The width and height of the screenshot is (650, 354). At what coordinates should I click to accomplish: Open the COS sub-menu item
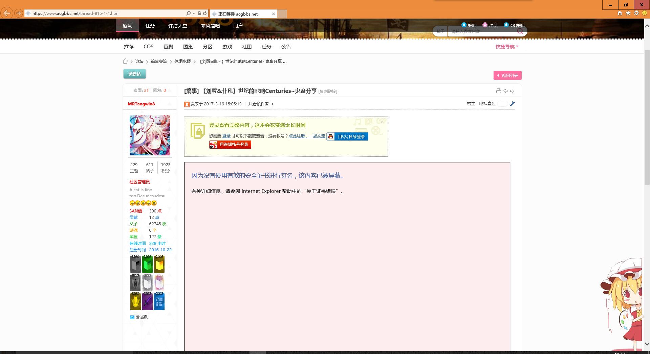(x=148, y=47)
